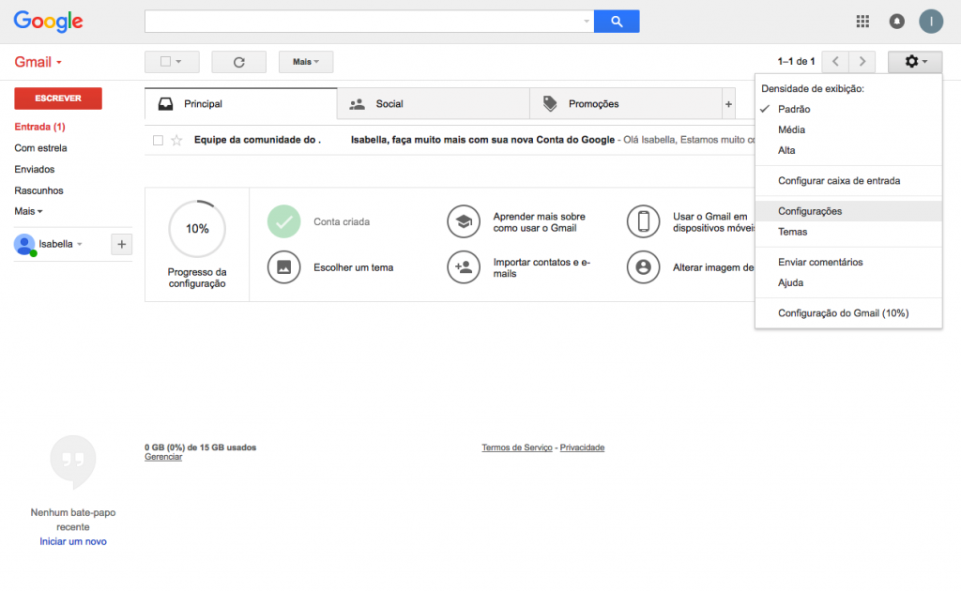Click Iniciar um novo chat link
This screenshot has width=961, height=592.
coord(73,541)
